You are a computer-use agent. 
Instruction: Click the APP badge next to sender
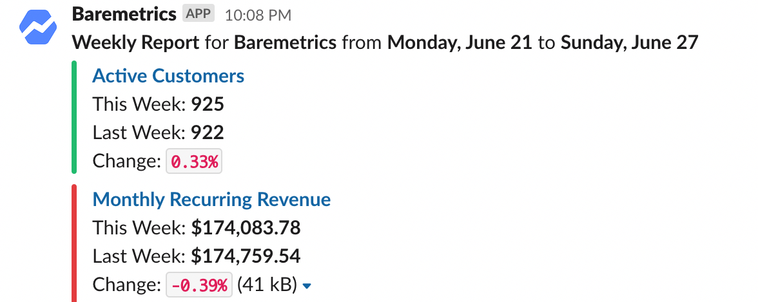(x=199, y=14)
